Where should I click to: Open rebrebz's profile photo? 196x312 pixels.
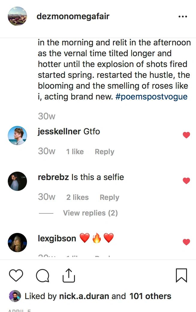pyautogui.click(x=17, y=181)
